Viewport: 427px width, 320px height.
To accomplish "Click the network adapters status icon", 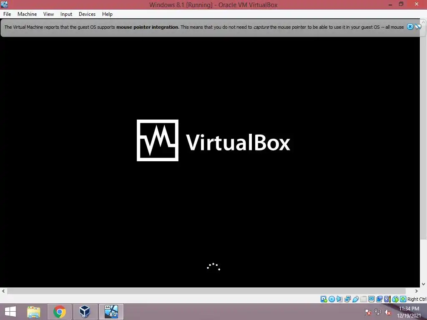I will point(347,299).
